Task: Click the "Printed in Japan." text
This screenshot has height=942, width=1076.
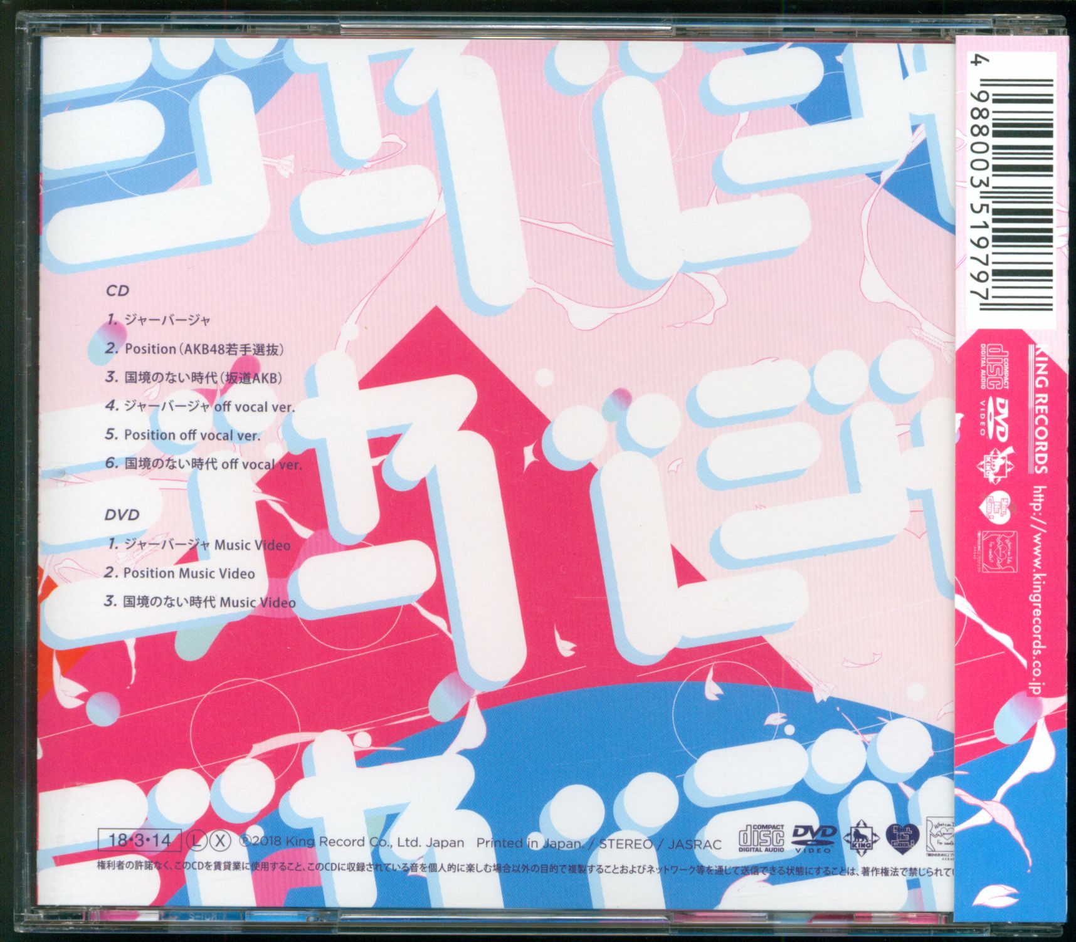Action: click(x=530, y=843)
